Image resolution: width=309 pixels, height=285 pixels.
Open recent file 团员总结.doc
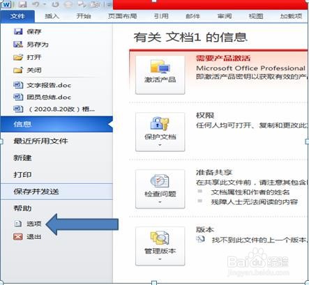point(49,97)
